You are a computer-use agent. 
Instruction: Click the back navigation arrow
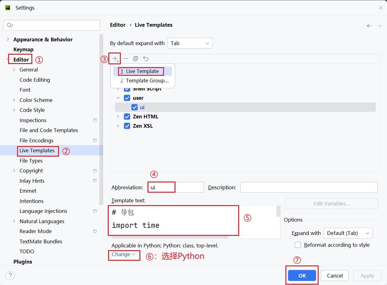tap(369, 26)
